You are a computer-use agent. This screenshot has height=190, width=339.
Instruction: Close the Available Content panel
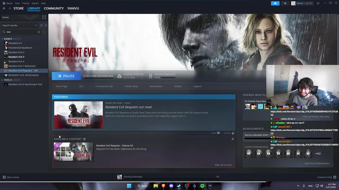coord(233,139)
